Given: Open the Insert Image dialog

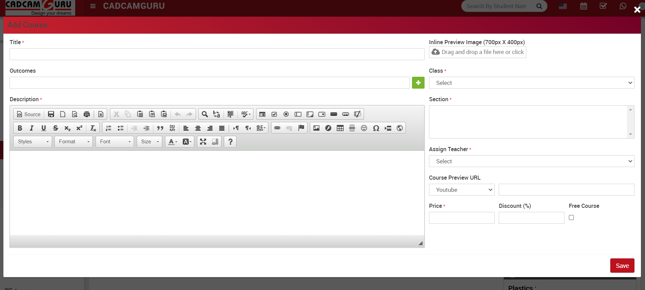Looking at the screenshot, I should (x=316, y=128).
